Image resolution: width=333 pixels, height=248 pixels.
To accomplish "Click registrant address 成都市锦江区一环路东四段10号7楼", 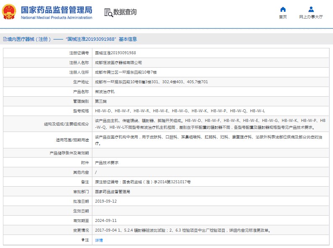I will coord(126,72).
